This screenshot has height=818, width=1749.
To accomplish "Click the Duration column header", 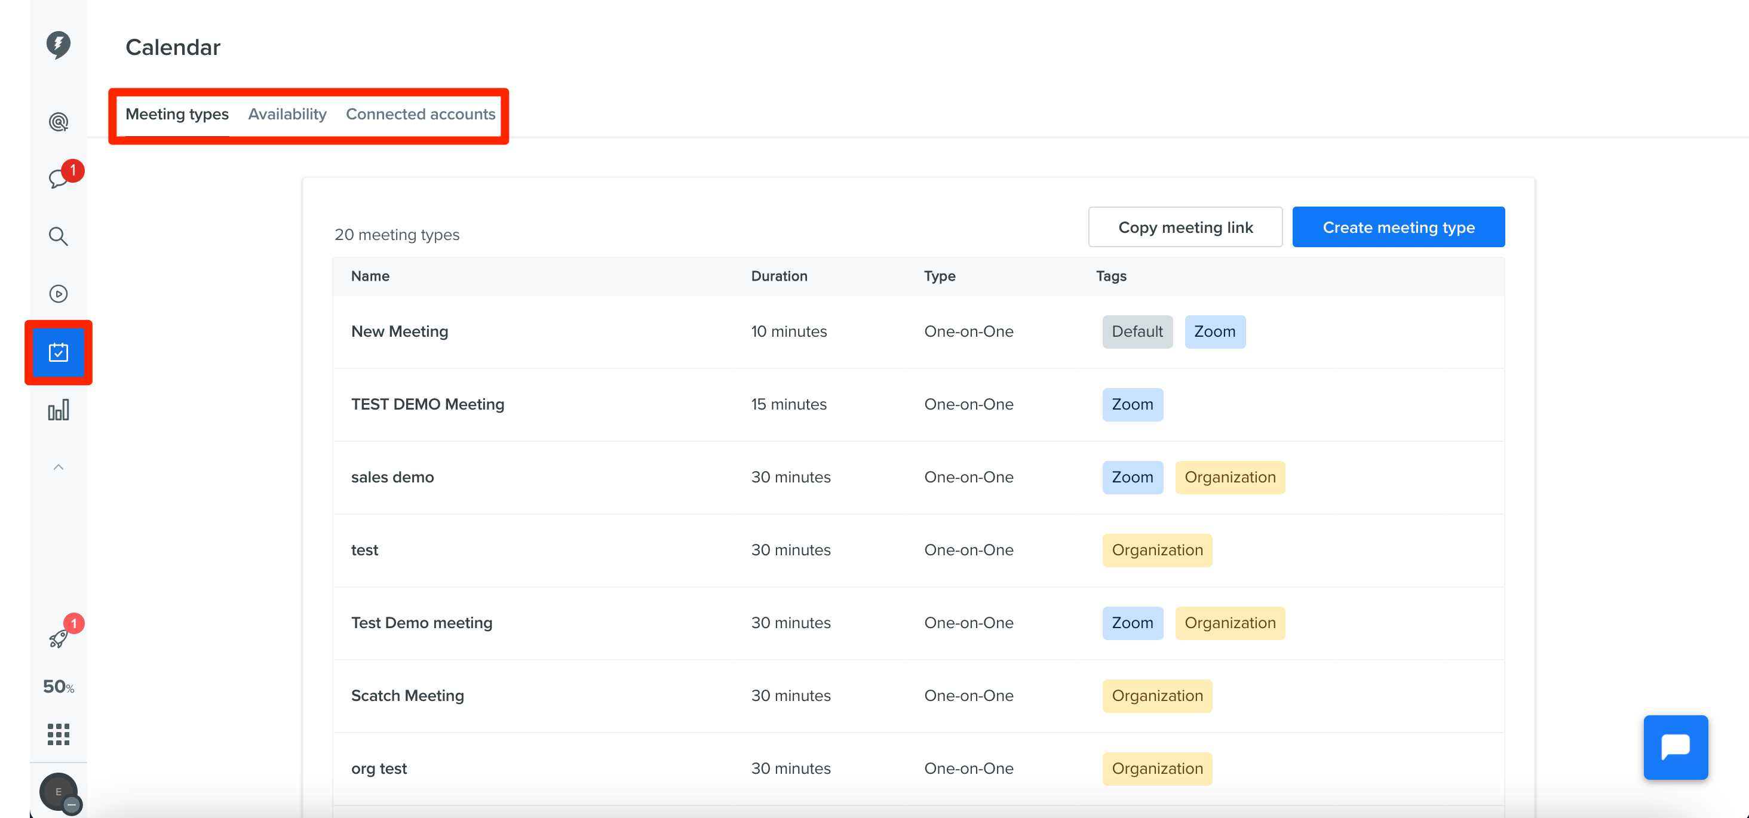I will coord(779,276).
